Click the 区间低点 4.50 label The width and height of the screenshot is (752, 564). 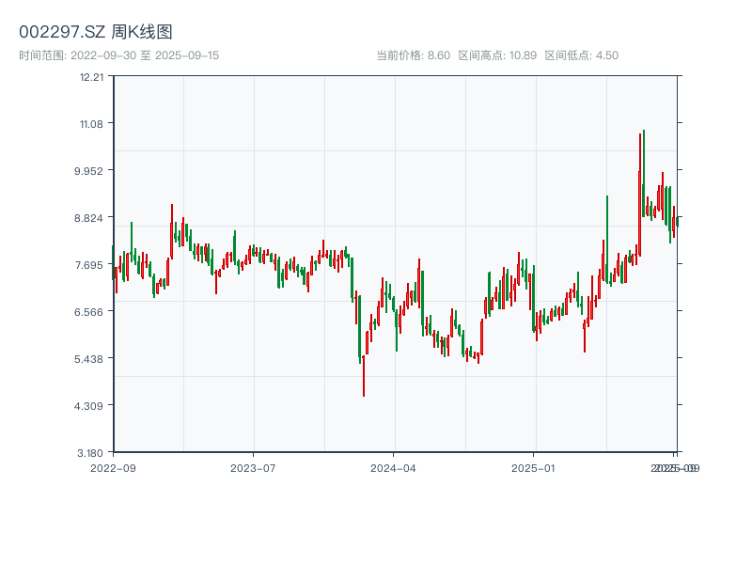[x=582, y=55]
